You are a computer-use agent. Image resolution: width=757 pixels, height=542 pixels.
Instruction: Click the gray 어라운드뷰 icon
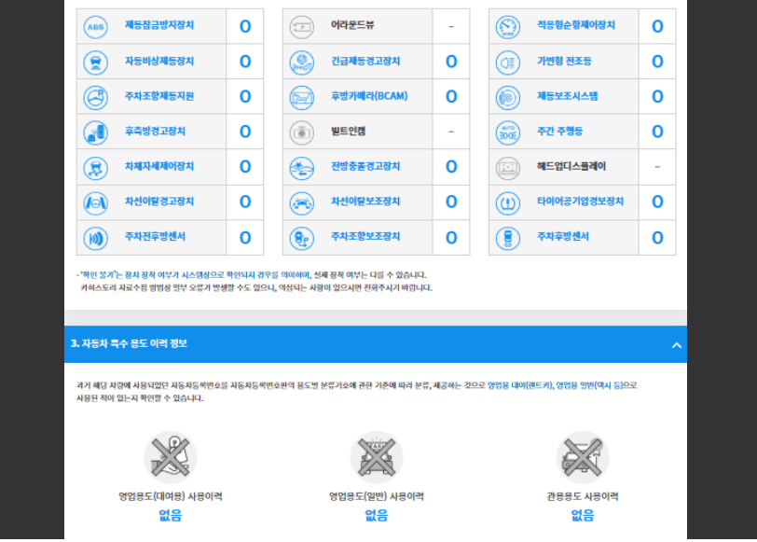pyautogui.click(x=302, y=27)
